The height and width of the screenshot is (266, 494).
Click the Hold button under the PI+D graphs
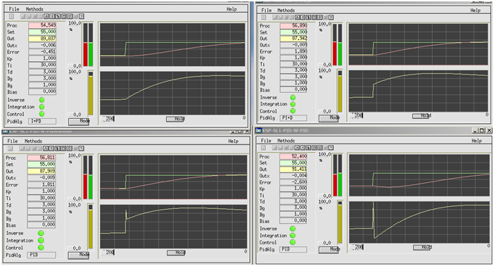click(422, 115)
